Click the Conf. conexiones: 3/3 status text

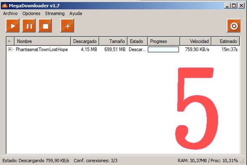(x=96, y=161)
